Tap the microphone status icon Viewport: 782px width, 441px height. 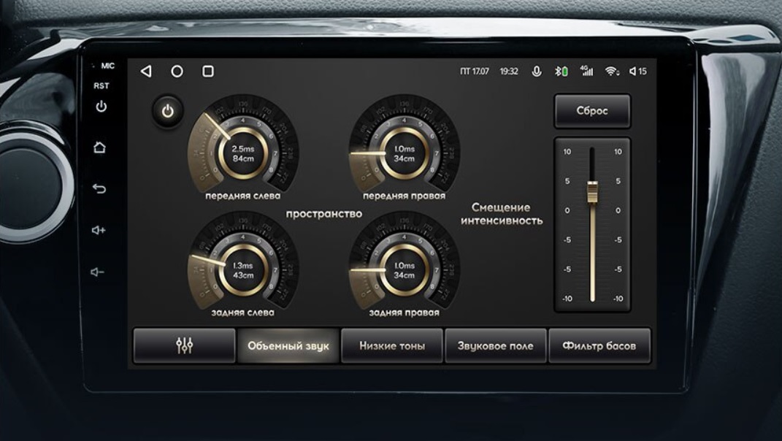(537, 72)
